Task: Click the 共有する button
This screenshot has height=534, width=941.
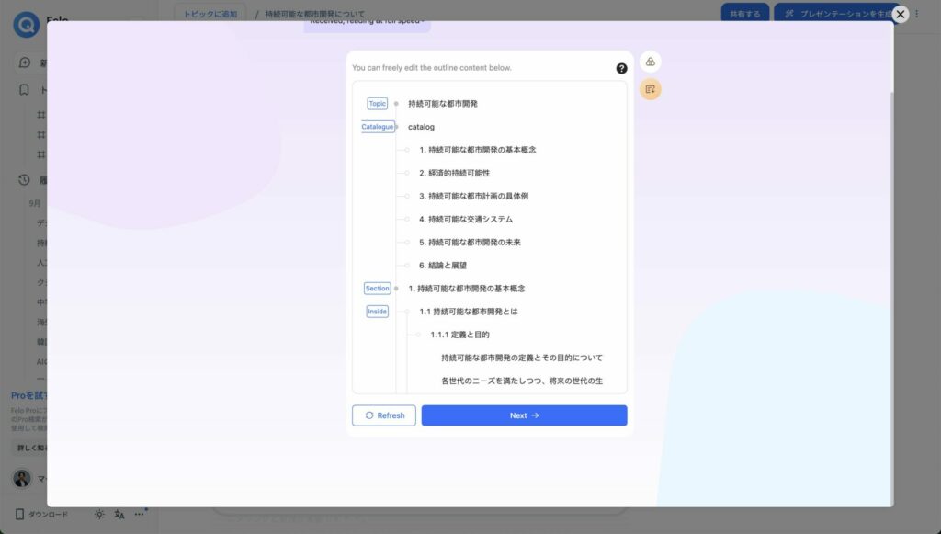Action: point(744,15)
